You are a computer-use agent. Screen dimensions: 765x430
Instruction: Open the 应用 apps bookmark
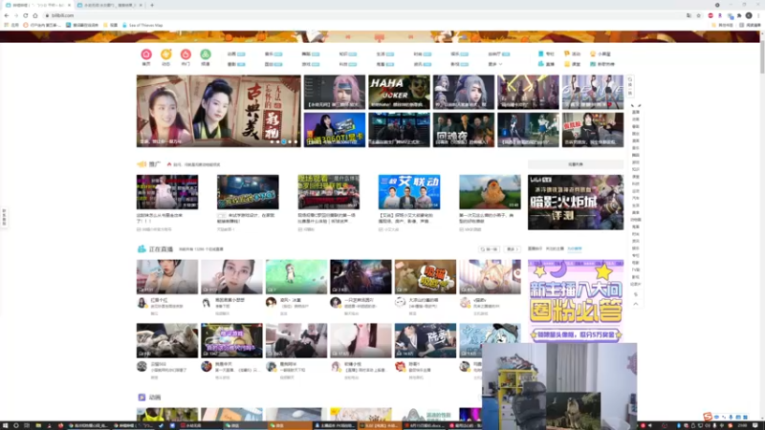click(11, 25)
